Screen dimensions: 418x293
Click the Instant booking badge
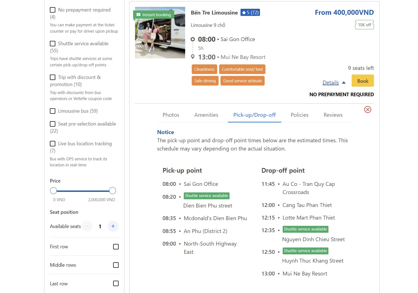(x=154, y=15)
